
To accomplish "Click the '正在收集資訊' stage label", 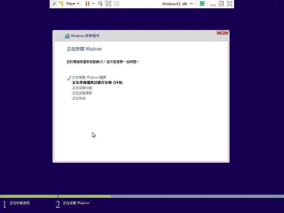I will pyautogui.click(x=19, y=203).
